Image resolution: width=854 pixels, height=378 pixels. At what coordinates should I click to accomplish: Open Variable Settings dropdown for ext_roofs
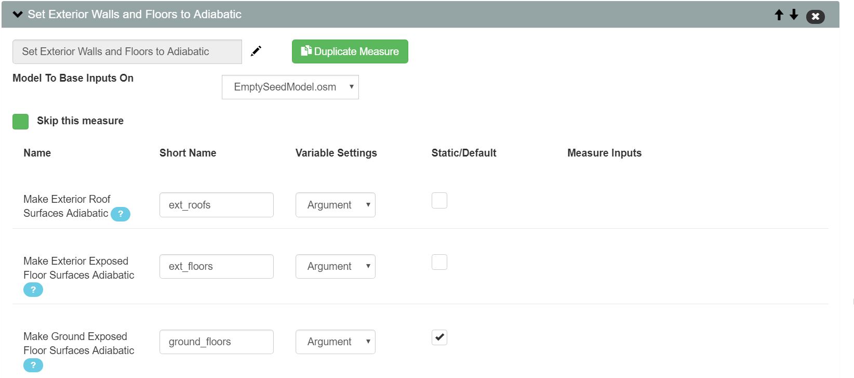pos(336,205)
